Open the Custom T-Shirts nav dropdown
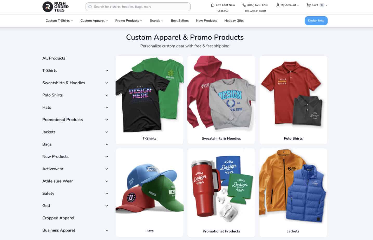Image resolution: width=373 pixels, height=240 pixels. point(59,21)
